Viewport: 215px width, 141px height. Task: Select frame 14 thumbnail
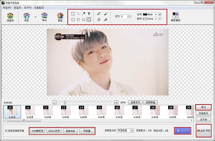(x=84, y=112)
